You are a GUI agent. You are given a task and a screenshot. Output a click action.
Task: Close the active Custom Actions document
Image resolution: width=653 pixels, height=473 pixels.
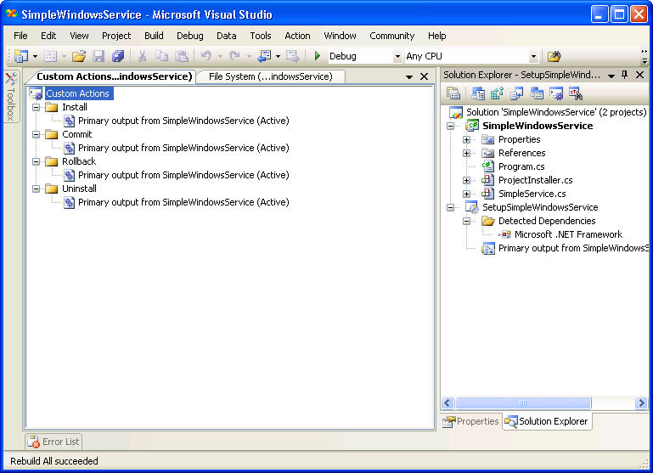click(424, 76)
